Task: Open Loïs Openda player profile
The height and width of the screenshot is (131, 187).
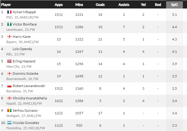Action: 22,49
